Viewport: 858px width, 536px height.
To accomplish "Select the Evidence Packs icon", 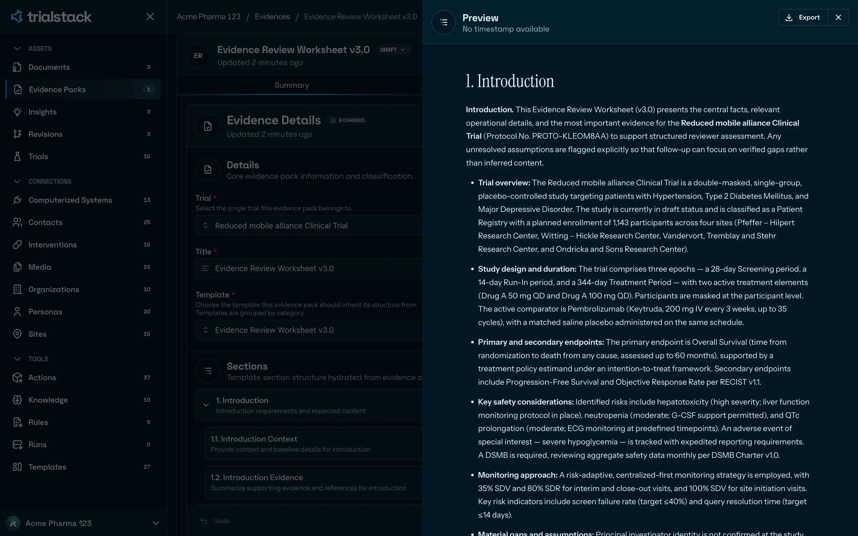I will (18, 89).
